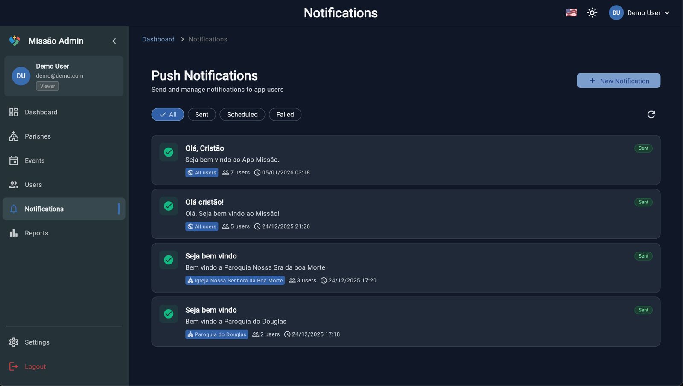Open the Reports chart icon
The image size is (683, 386).
pyautogui.click(x=13, y=232)
